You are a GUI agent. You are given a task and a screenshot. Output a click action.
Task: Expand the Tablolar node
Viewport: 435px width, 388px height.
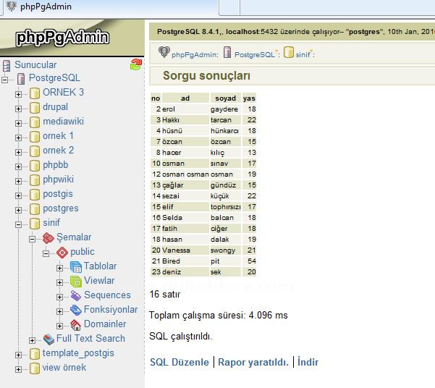pyautogui.click(x=59, y=268)
